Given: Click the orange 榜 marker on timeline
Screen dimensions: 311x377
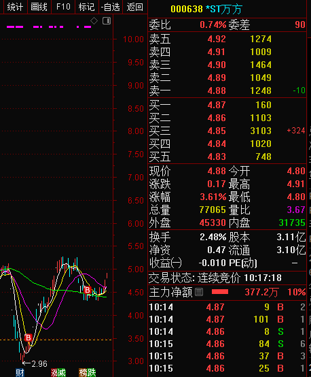Looking at the screenshot, I should click(x=83, y=373).
